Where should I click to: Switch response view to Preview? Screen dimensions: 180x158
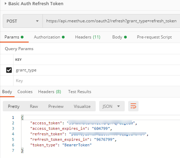click(x=56, y=106)
